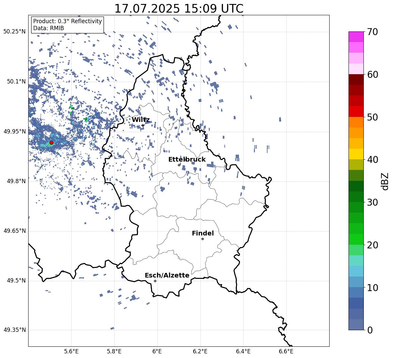Click the dBZ colorbar axis label
The width and height of the screenshot is (393, 358).
coord(385,181)
